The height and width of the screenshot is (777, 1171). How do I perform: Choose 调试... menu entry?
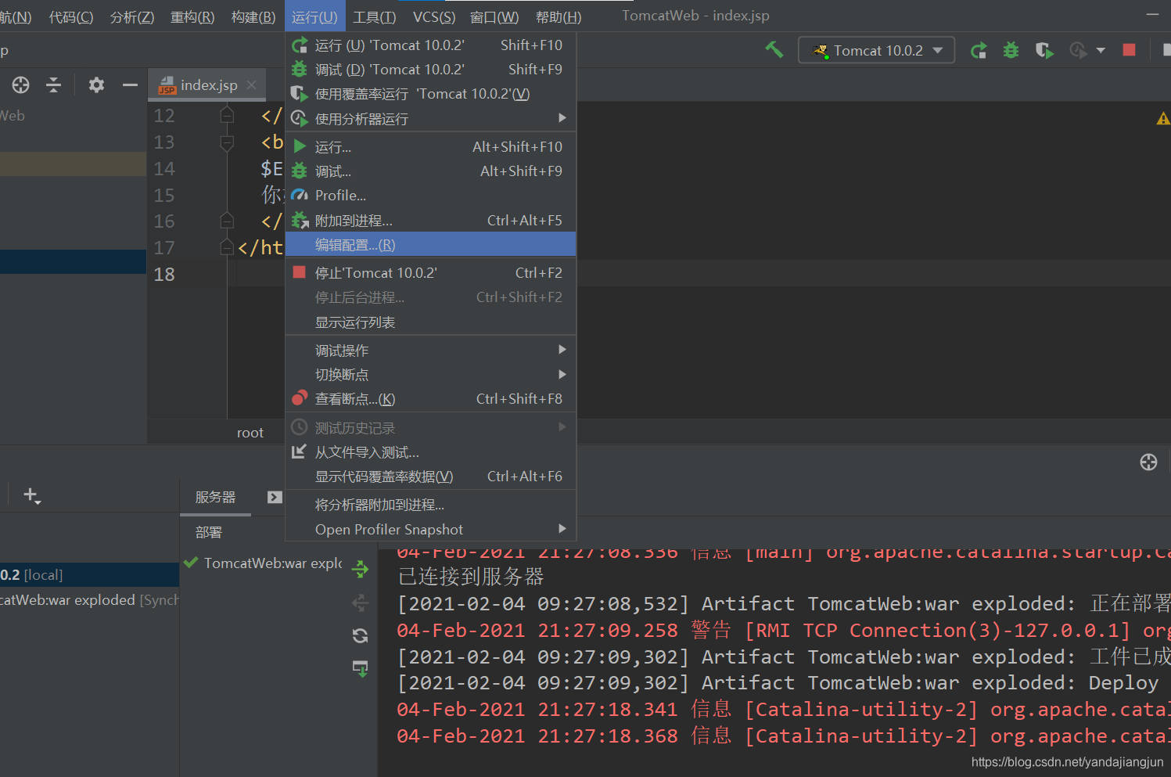coord(430,171)
